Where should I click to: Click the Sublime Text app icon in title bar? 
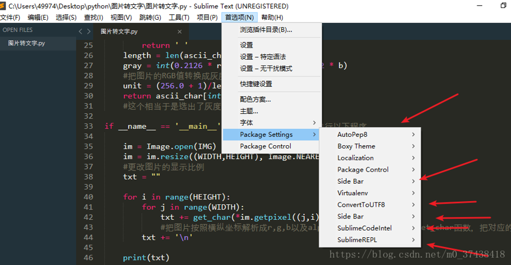coord(2,5)
